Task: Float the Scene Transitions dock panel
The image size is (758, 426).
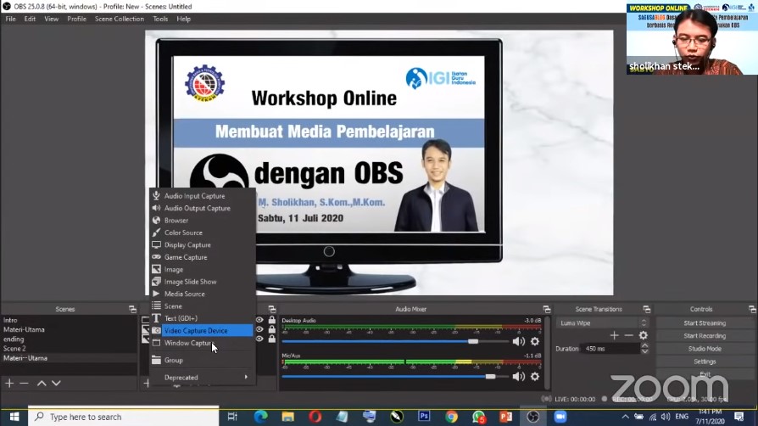Action: click(x=647, y=309)
